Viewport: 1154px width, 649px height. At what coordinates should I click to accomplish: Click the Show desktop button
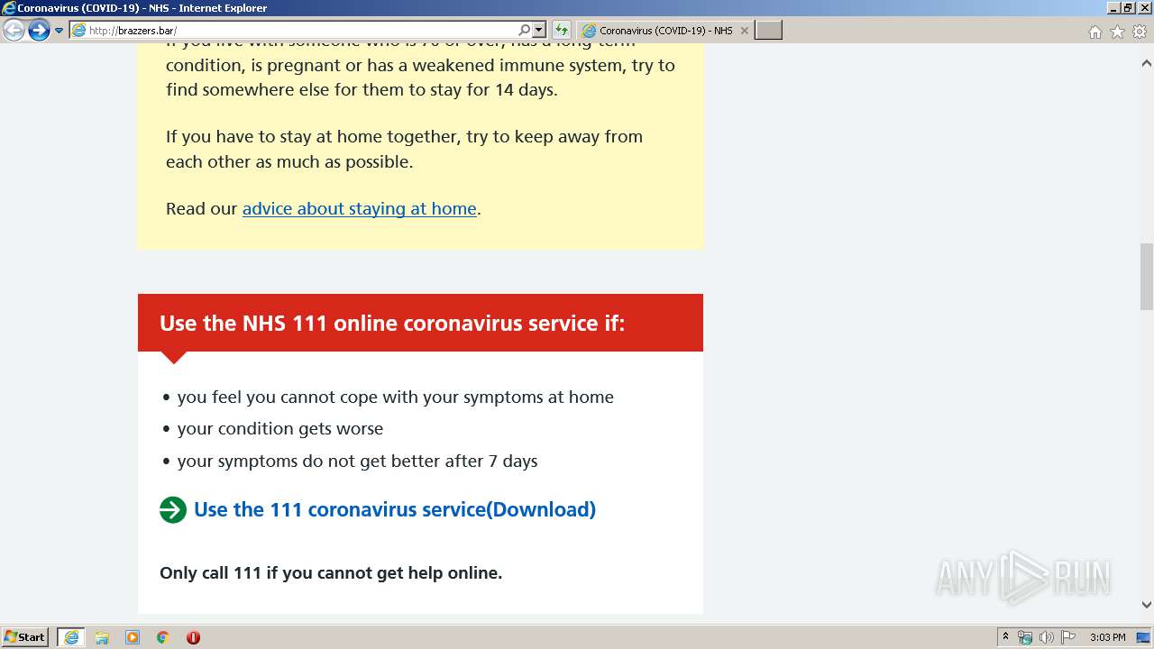click(x=1143, y=637)
